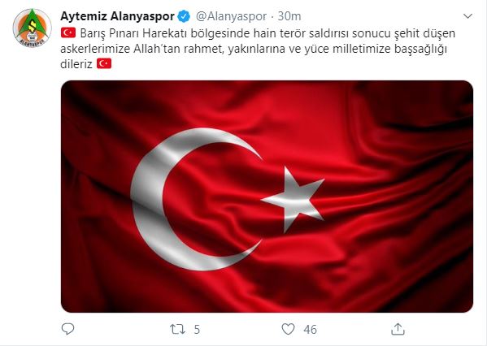
Task: View the retweet count of 5
Action: point(197,329)
